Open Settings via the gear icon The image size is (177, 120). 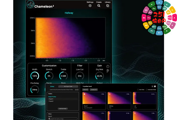coord(90,6)
